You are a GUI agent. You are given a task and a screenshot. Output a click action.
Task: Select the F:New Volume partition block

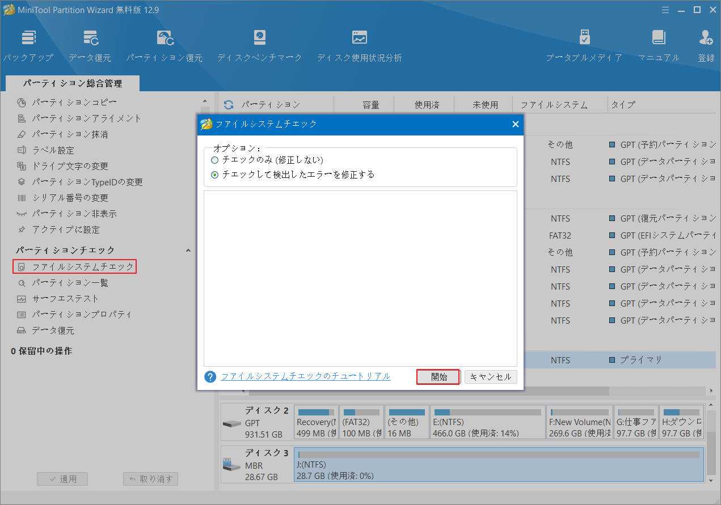pyautogui.click(x=579, y=422)
